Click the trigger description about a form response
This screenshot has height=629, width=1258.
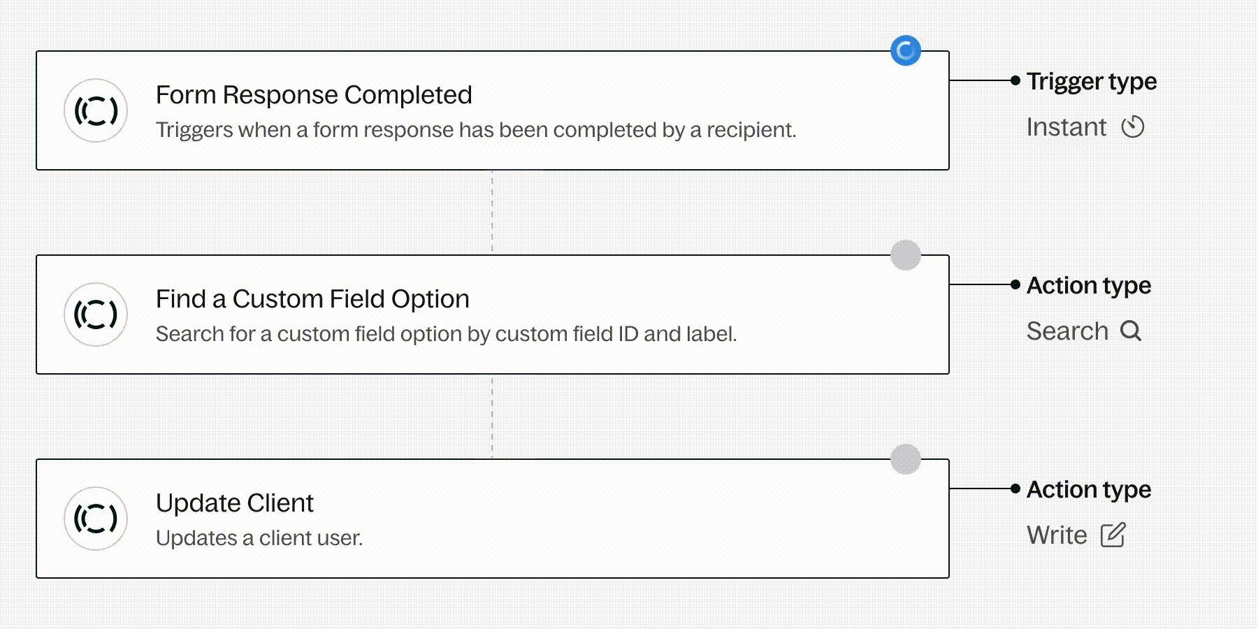pyautogui.click(x=476, y=130)
